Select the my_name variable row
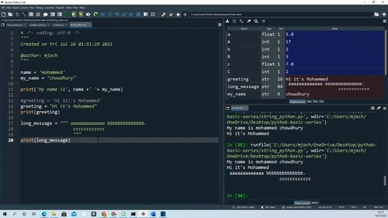 306,94
